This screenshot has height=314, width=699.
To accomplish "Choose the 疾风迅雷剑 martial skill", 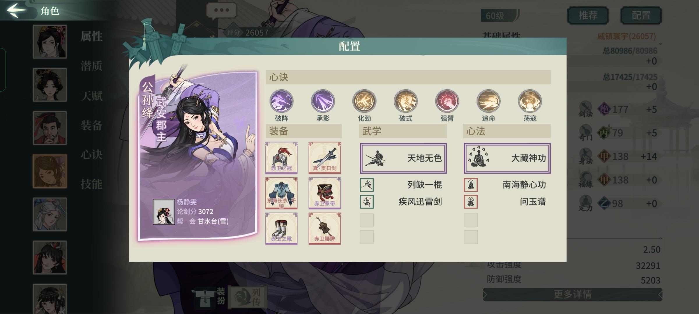I will (x=403, y=202).
